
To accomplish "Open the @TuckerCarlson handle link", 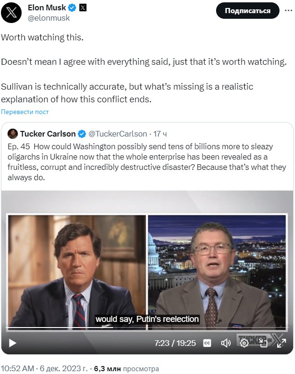I will pos(117,134).
